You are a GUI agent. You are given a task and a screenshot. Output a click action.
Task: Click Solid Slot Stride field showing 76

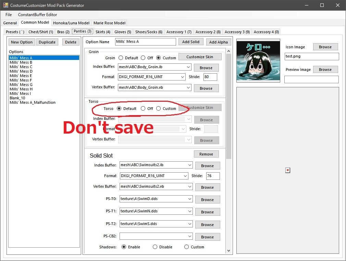pyautogui.click(x=213, y=176)
